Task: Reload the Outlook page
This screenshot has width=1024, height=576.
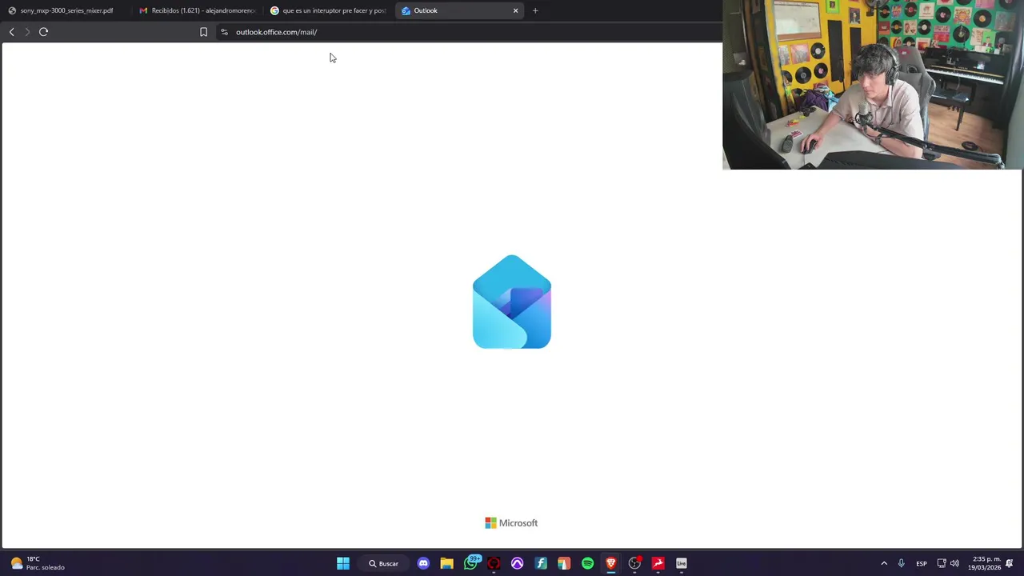Action: [x=44, y=32]
